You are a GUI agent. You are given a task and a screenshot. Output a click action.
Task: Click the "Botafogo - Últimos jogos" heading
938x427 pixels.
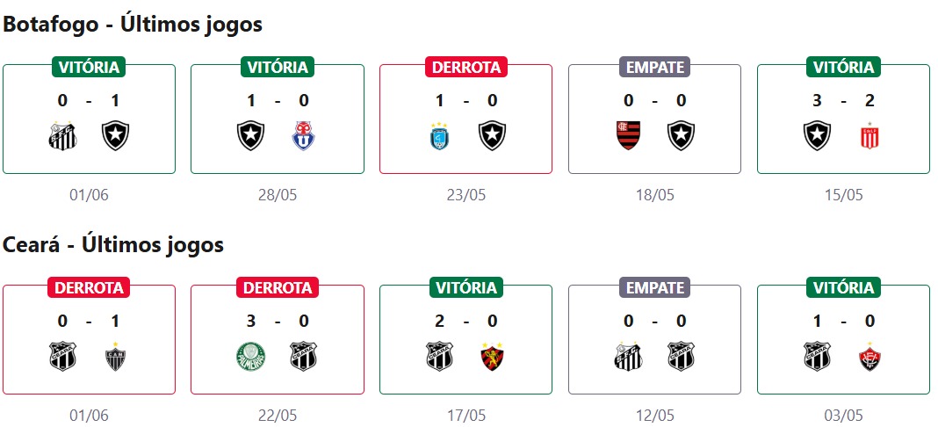point(133,25)
